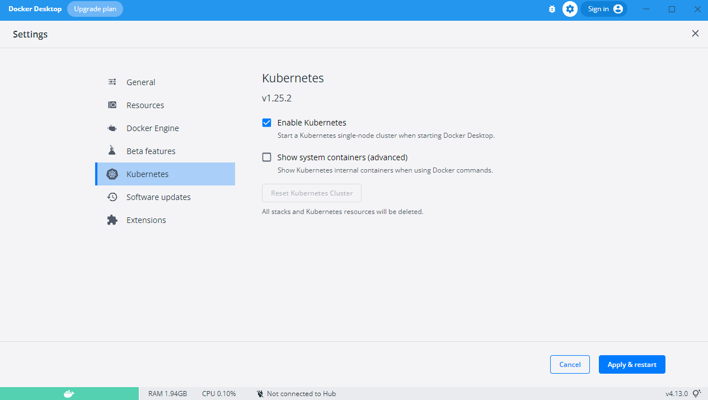Screen dimensions: 708x400
Task: Maximize the Docker Desktop window
Action: pyautogui.click(x=672, y=9)
